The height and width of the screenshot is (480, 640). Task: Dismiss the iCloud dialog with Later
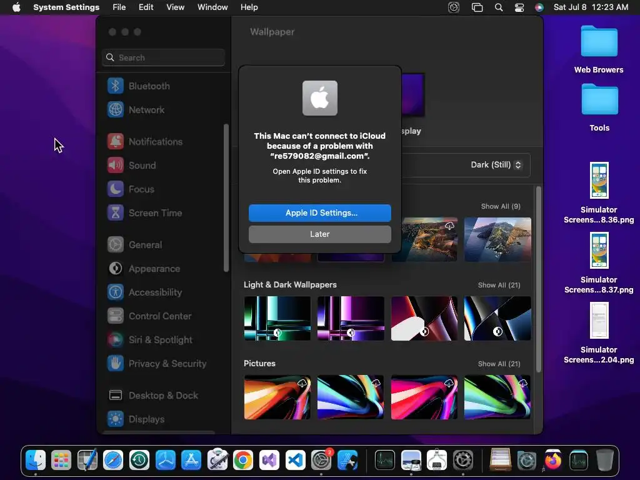[320, 234]
